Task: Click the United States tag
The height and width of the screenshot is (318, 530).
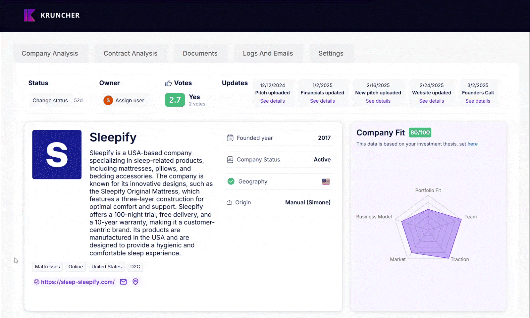Action: tap(107, 267)
